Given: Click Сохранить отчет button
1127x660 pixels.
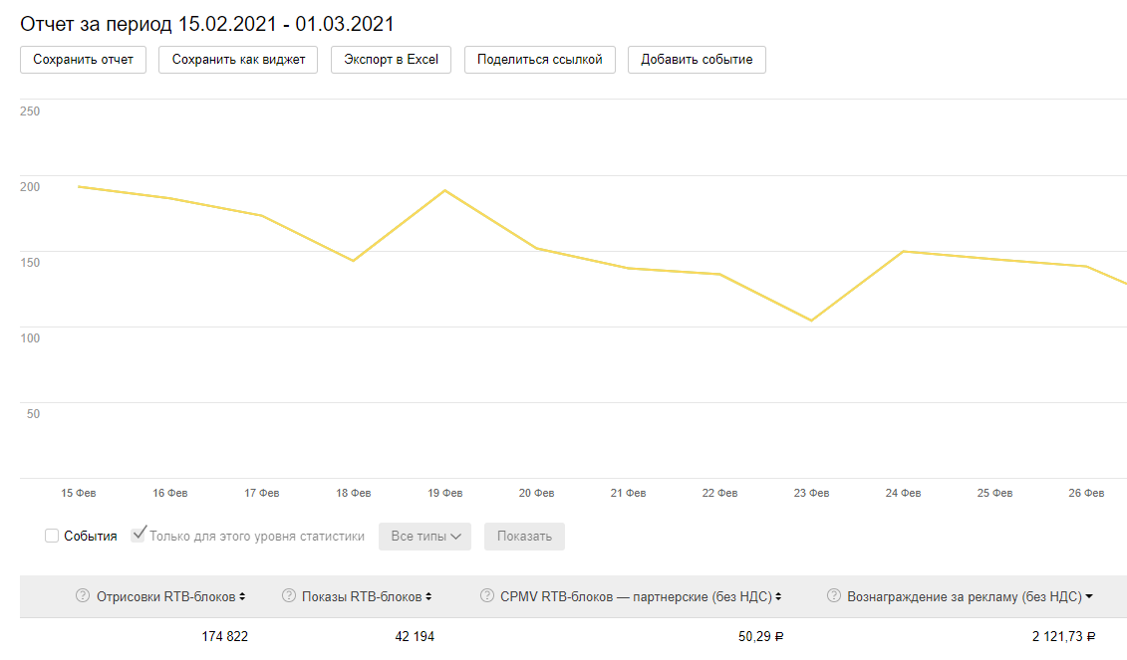Looking at the screenshot, I should [84, 60].
